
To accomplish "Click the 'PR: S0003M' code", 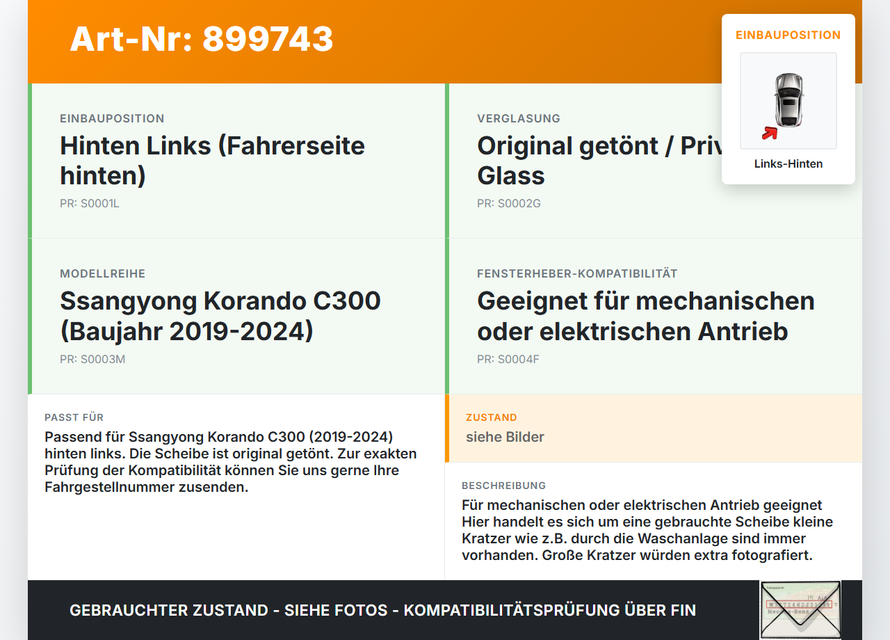I will point(92,360).
